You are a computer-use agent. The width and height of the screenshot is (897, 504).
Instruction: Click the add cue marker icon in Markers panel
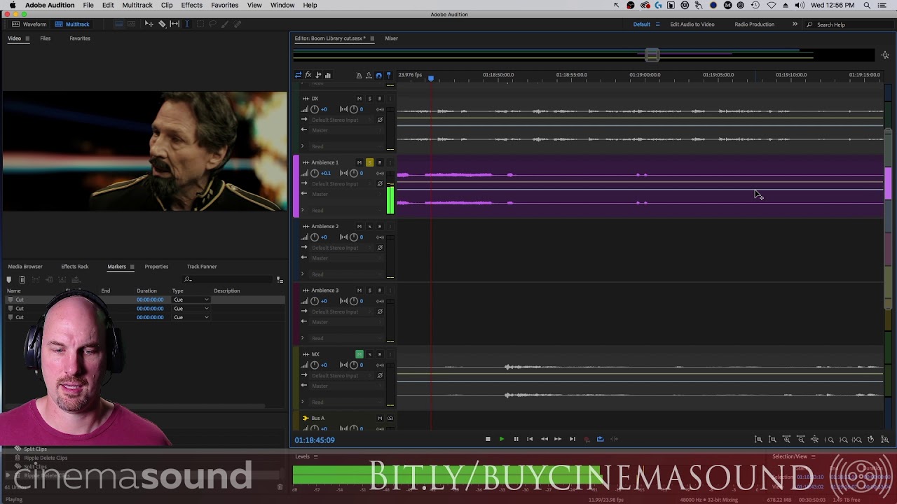click(x=9, y=279)
